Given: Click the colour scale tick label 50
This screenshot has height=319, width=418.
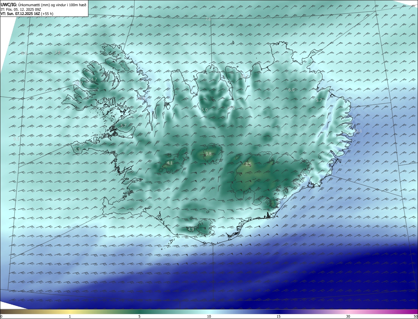Looking at the screenshot, I should (x=415, y=316).
